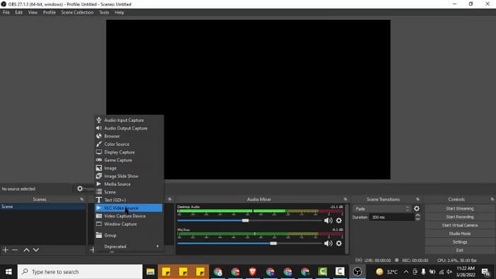Open the View menu
Screen dimensions: 496x279
[x=33, y=13]
